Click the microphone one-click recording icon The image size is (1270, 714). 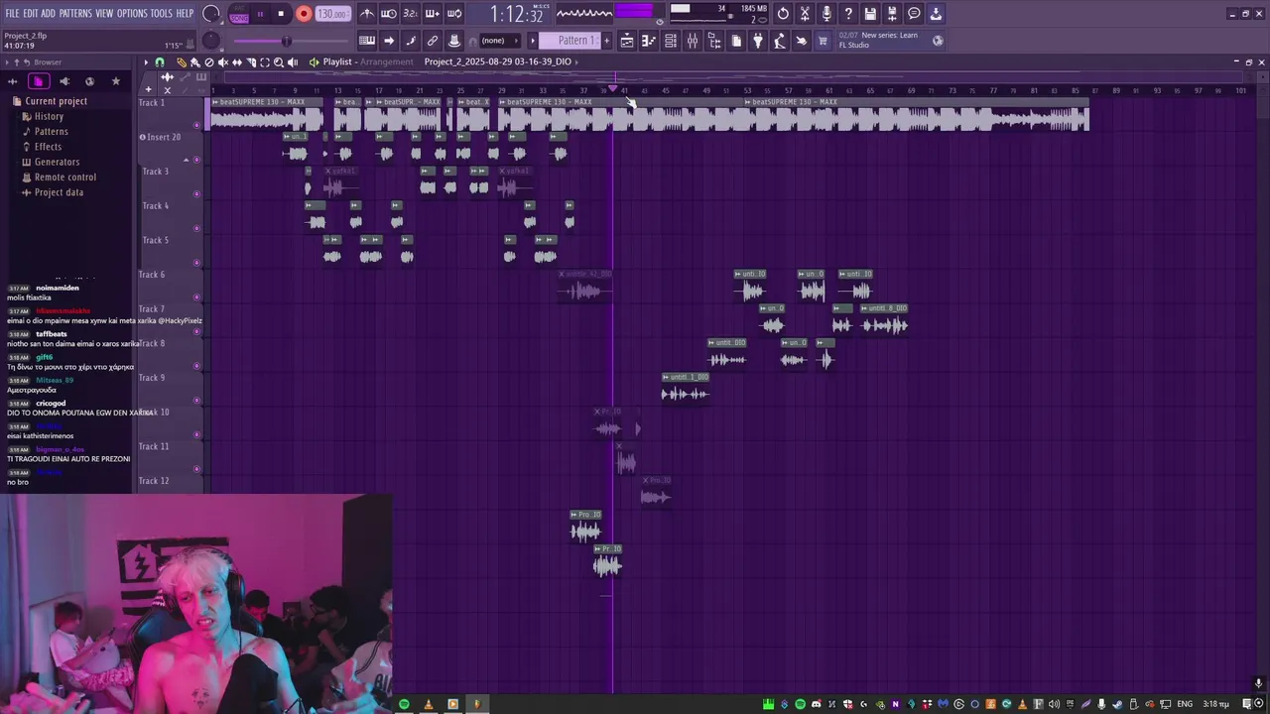coord(826,14)
